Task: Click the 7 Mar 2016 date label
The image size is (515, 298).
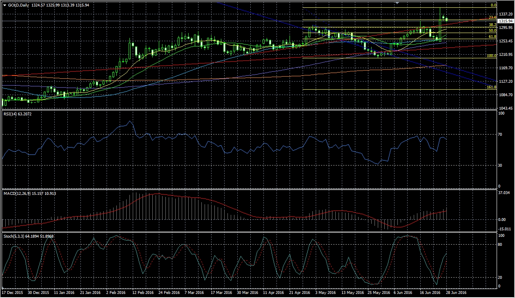Action: 194,293
